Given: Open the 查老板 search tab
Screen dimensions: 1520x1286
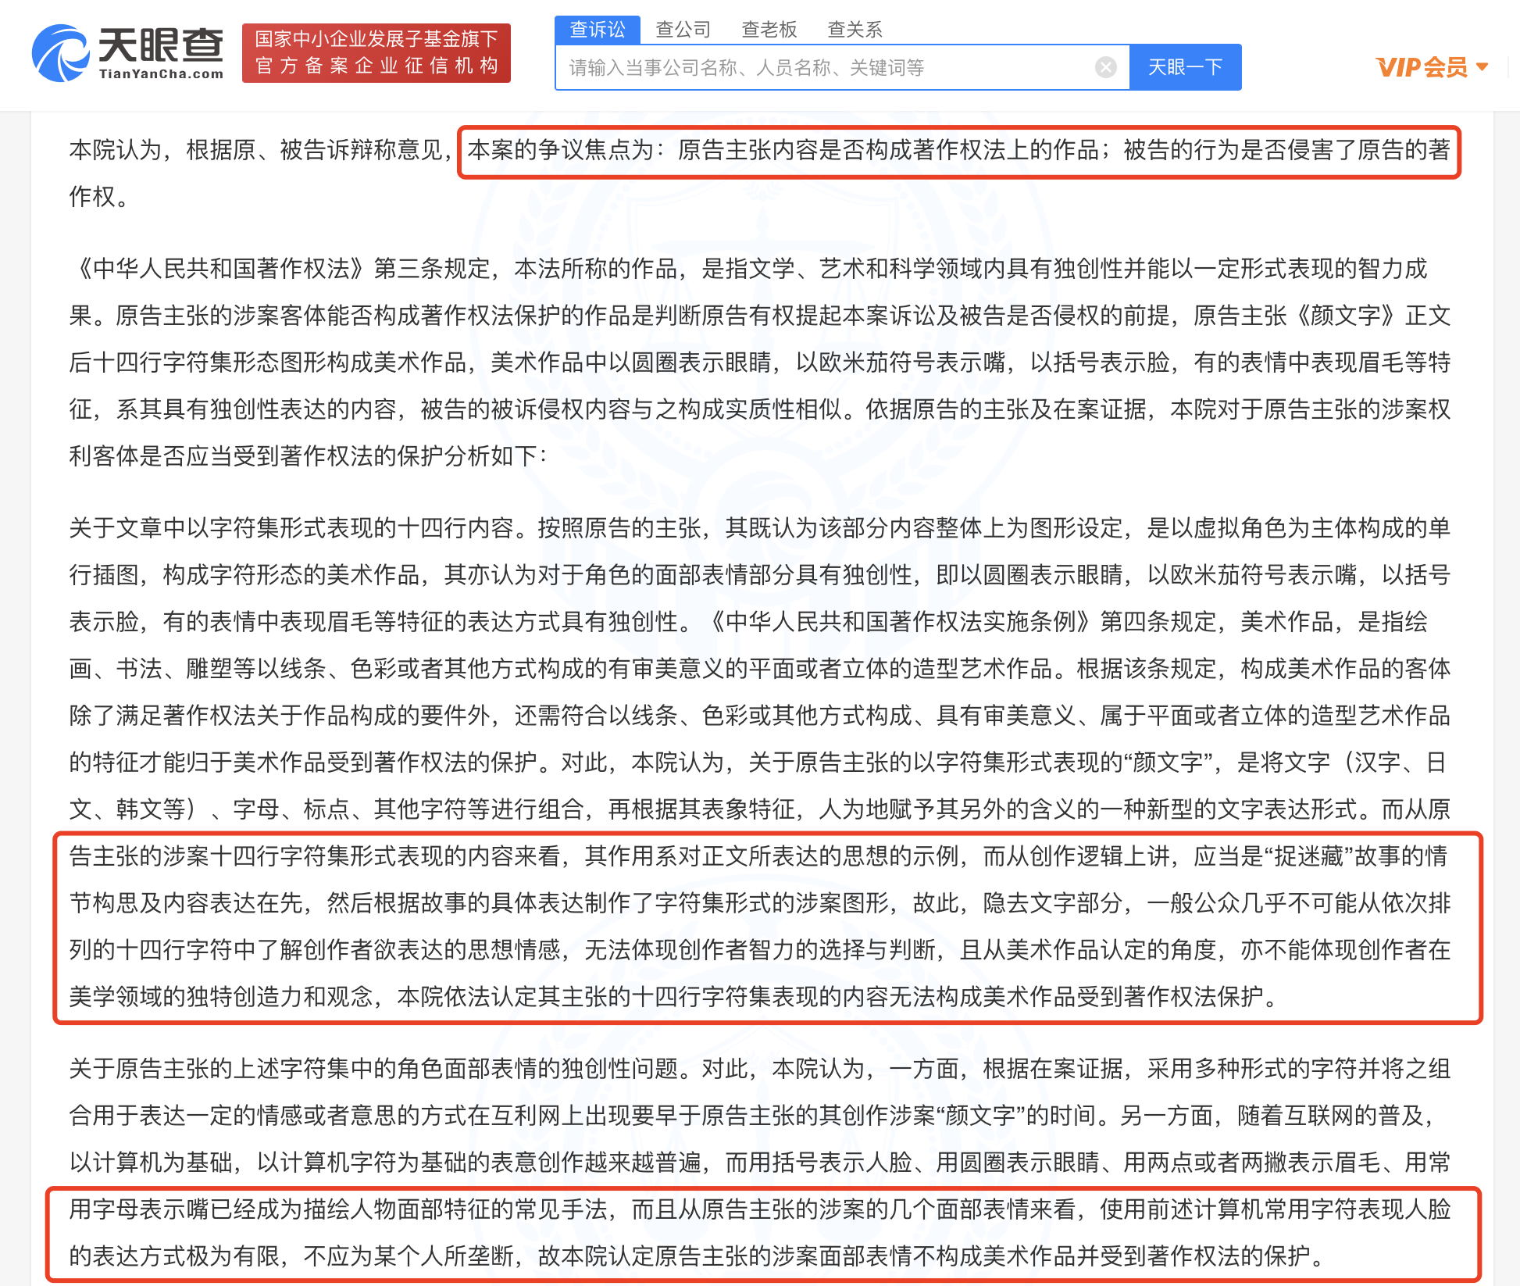Looking at the screenshot, I should coord(769,30).
